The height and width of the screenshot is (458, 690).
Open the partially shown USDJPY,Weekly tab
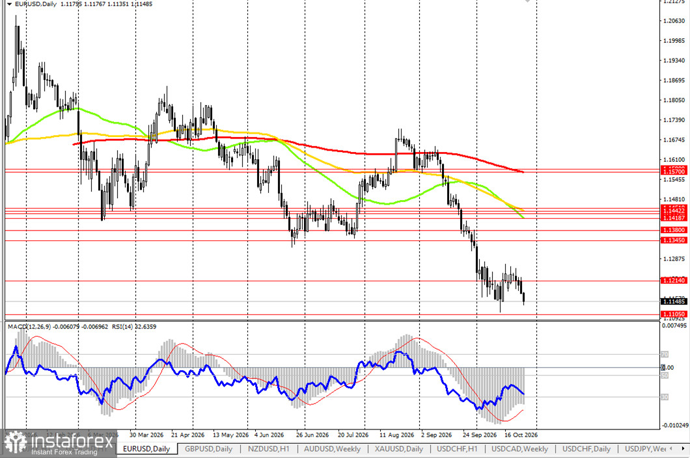646,449
